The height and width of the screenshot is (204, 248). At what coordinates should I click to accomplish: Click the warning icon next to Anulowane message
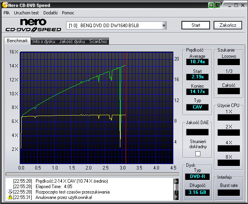pyautogui.click(x=10, y=197)
